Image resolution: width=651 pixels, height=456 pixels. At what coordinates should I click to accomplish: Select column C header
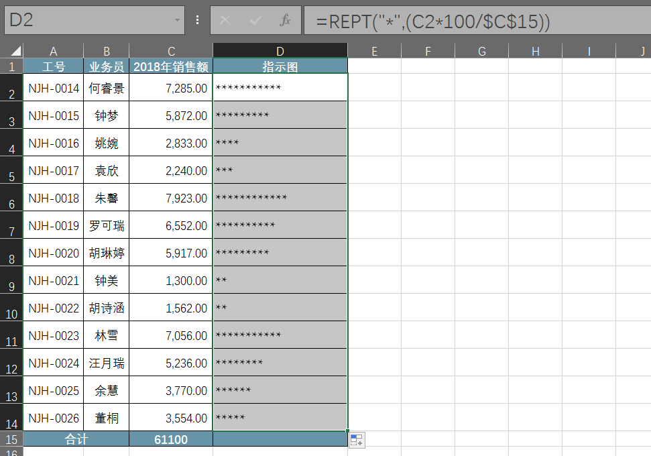(171, 51)
